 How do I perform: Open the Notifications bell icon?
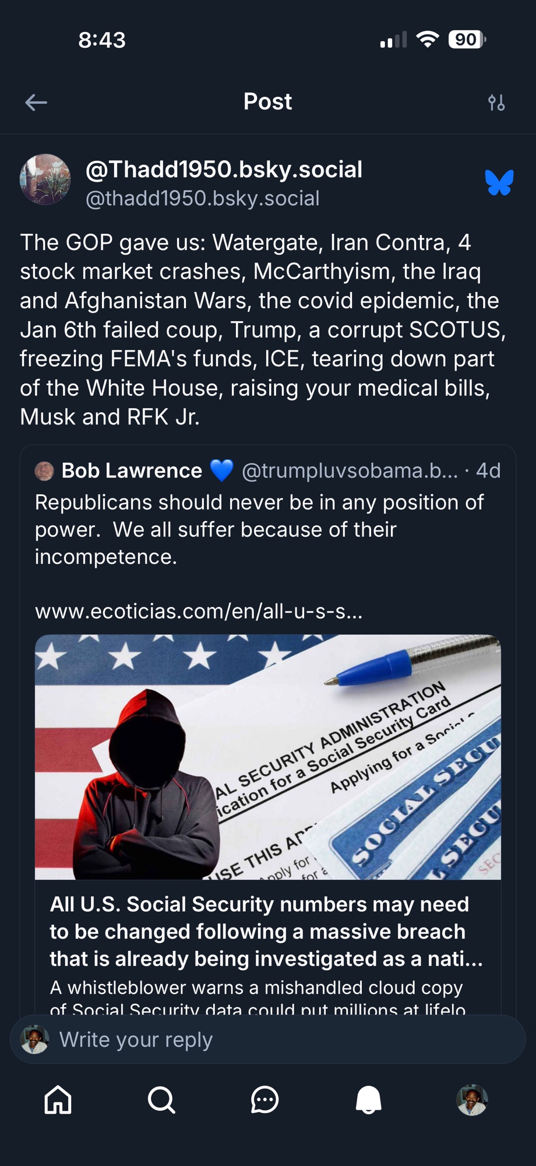(368, 1100)
